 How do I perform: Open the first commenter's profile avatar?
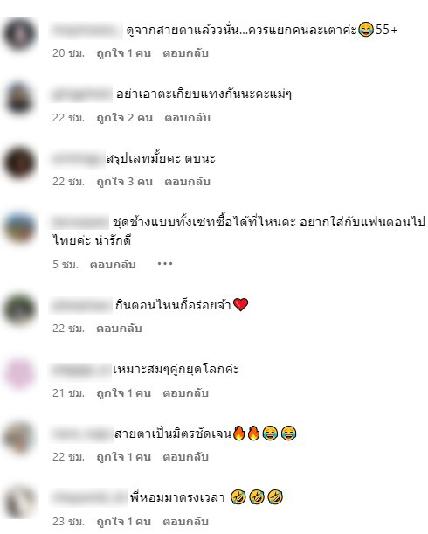coord(20,34)
